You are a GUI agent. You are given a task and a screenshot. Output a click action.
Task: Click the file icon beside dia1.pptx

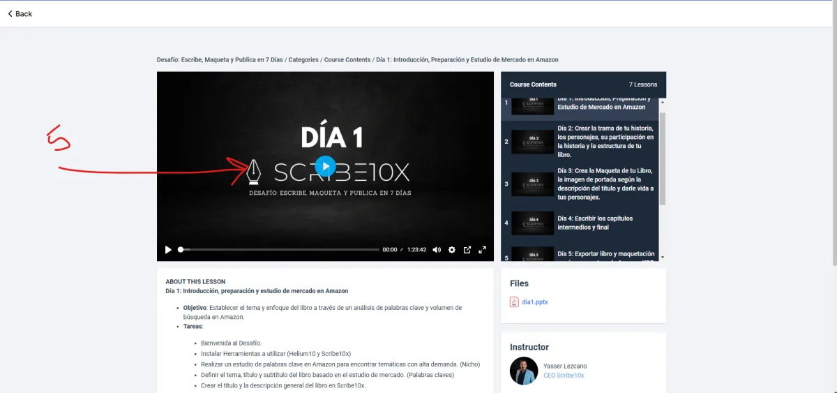click(x=514, y=302)
